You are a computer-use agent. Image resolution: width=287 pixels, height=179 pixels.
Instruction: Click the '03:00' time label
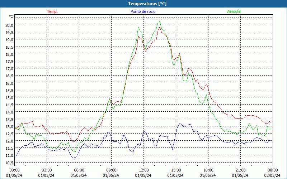47,170
